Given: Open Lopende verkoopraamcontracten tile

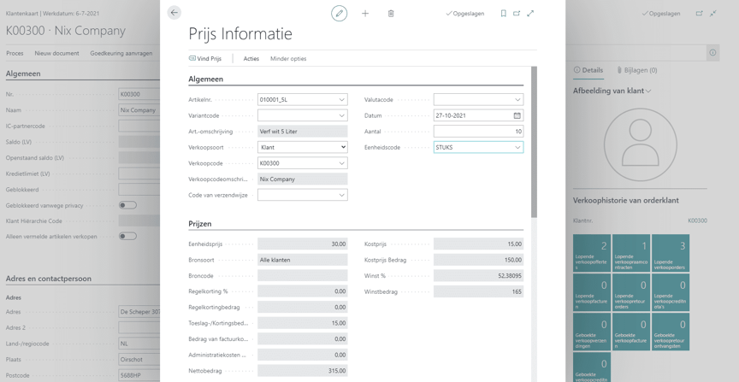Looking at the screenshot, I should point(631,253).
